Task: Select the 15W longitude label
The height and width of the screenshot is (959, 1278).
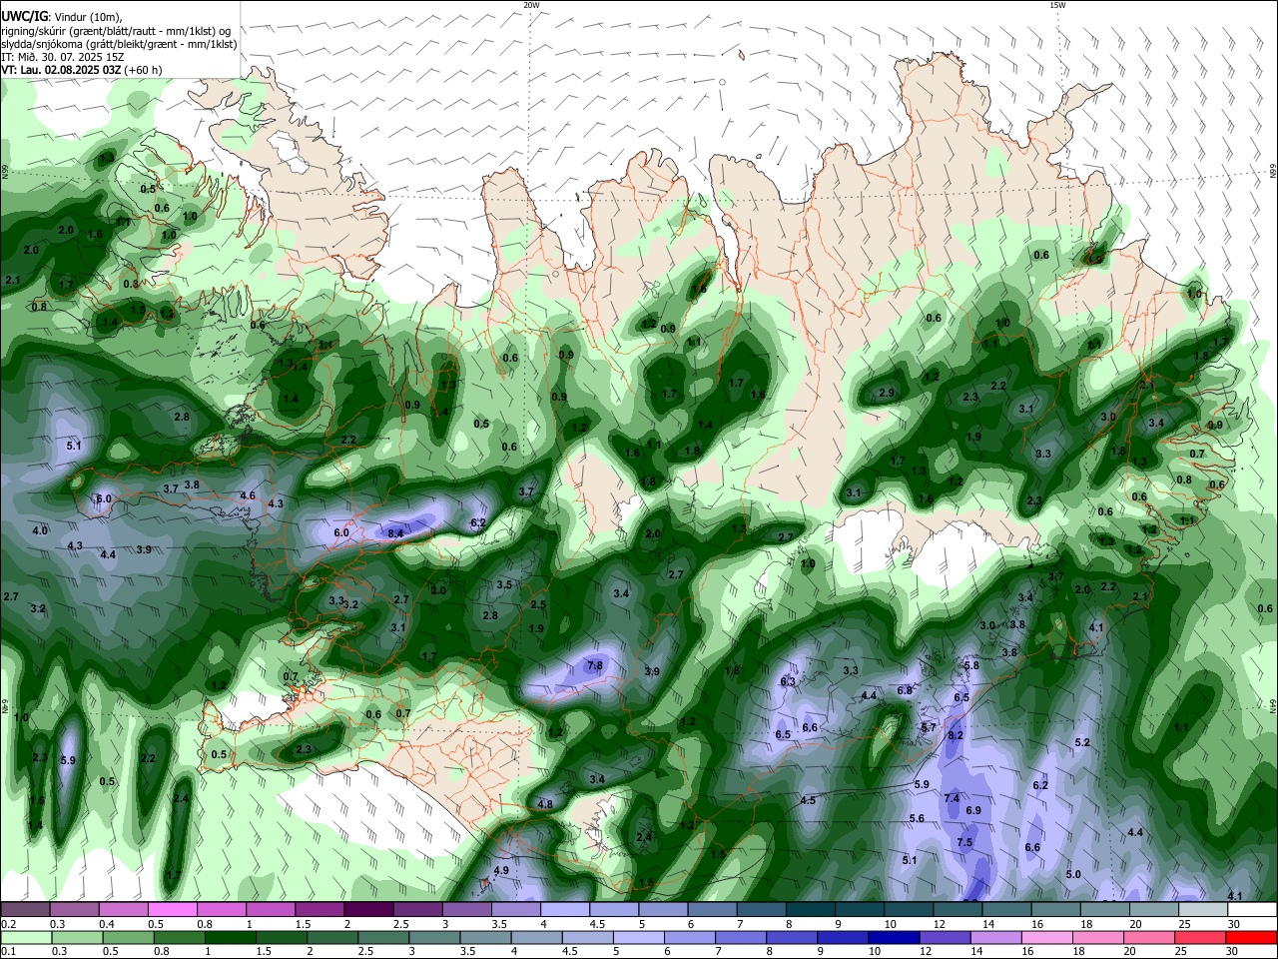Action: [1057, 5]
